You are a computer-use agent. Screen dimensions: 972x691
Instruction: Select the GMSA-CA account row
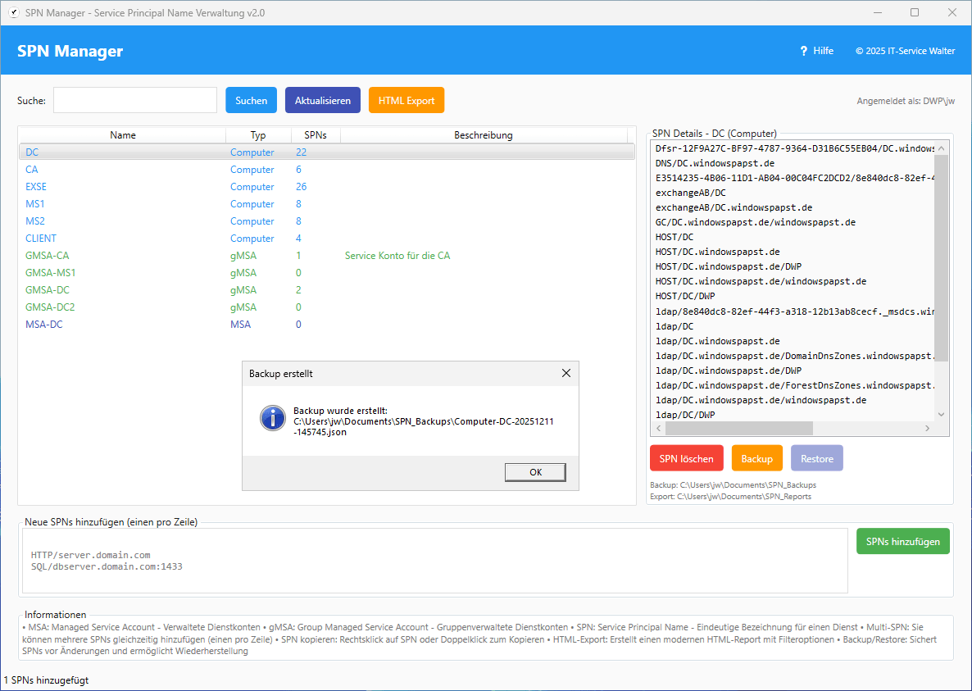[x=48, y=256]
